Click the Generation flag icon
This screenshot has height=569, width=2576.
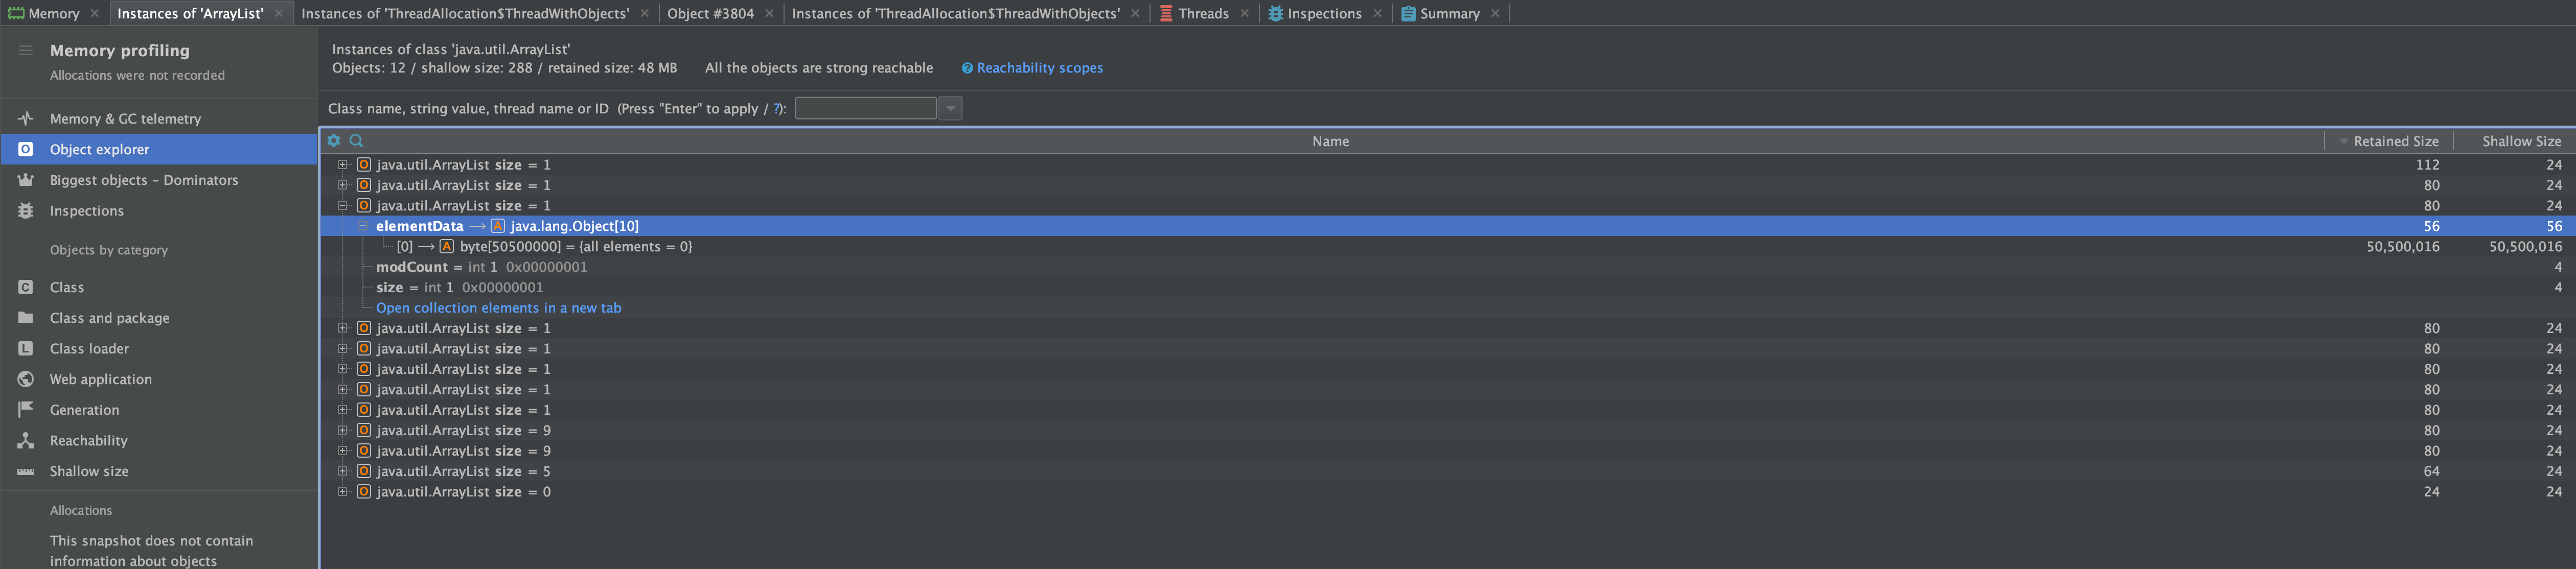click(x=26, y=409)
